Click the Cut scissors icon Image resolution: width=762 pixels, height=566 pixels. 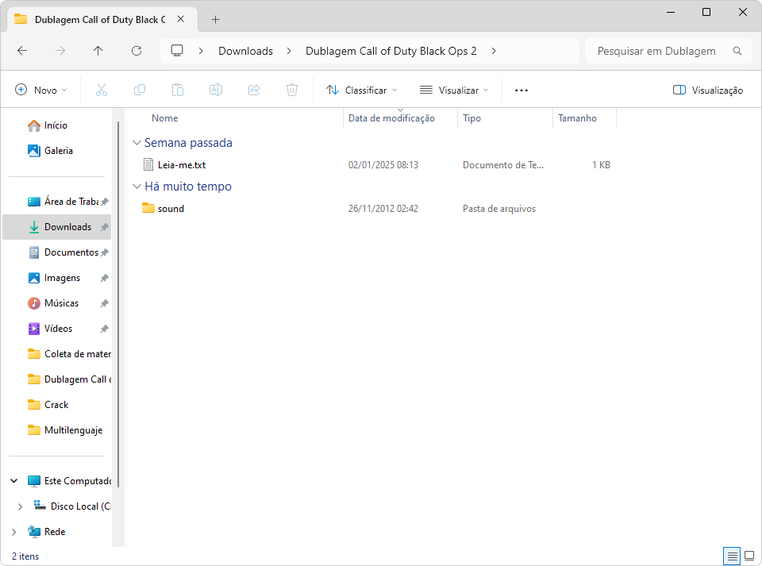pos(101,90)
